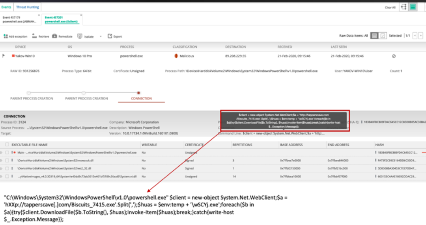Screen dimensions: 426x225
Task: Expand the mswsock.dll row
Action: pyautogui.click(x=1, y=160)
